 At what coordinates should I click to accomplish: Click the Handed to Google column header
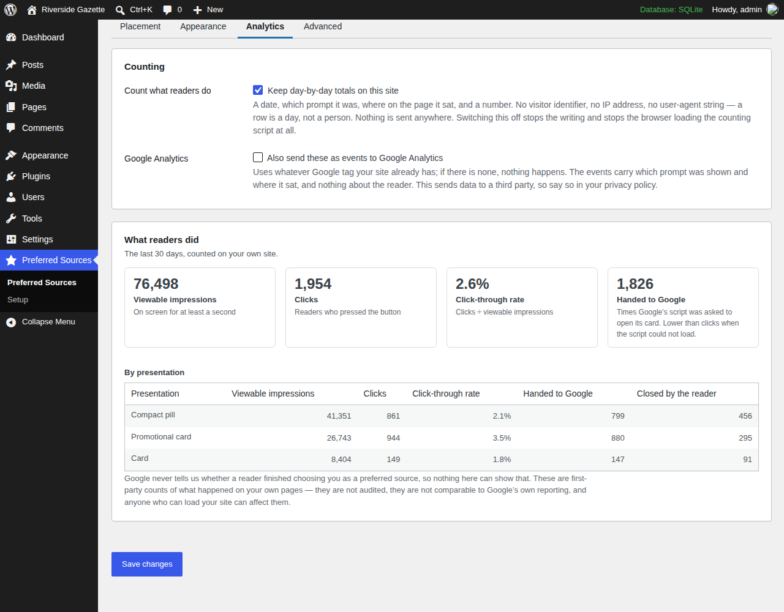[x=558, y=394]
